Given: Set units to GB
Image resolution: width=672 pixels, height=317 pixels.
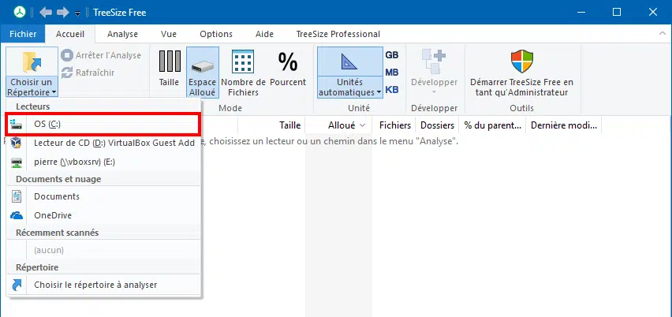Looking at the screenshot, I should [392, 55].
